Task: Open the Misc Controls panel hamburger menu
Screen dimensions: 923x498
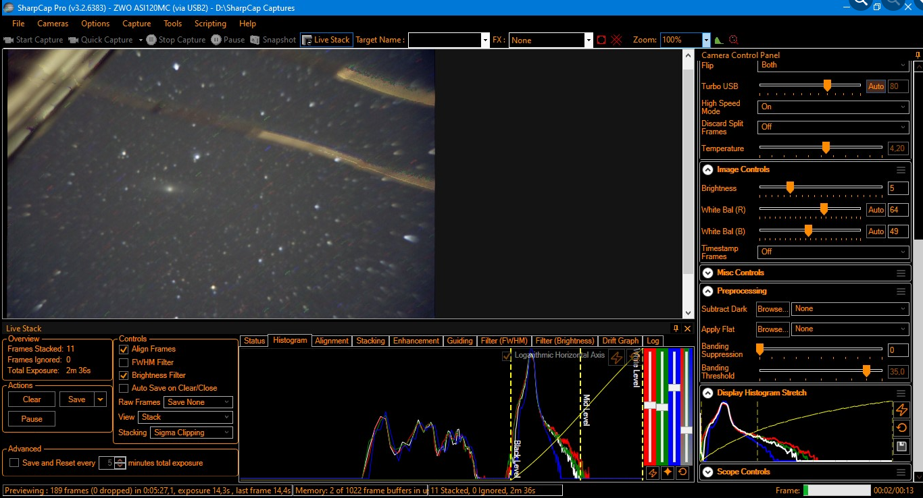Action: [901, 273]
